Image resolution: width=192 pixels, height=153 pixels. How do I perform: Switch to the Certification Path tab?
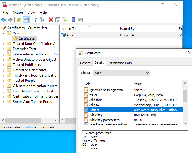click(x=119, y=63)
